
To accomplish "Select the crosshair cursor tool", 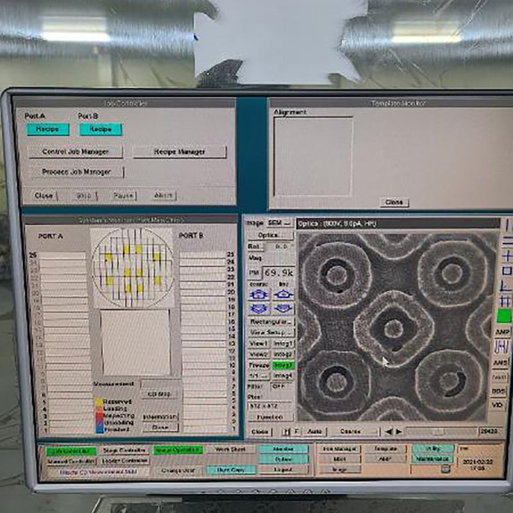I will coord(507,256).
